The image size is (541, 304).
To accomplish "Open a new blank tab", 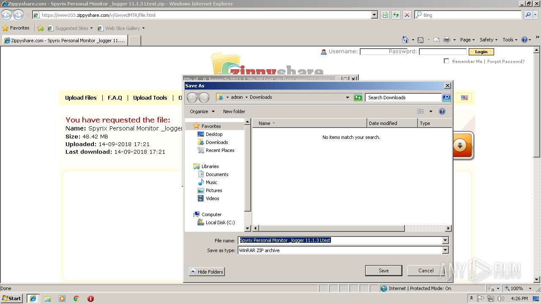I will (134, 41).
